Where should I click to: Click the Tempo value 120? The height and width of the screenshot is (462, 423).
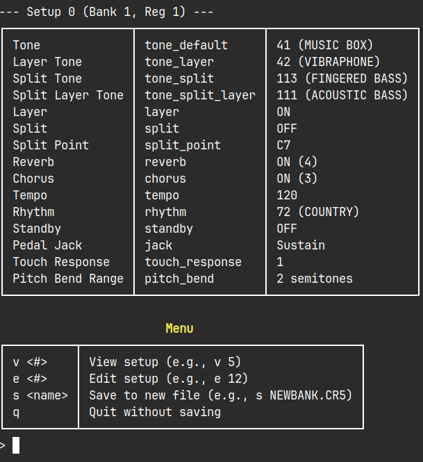[287, 195]
